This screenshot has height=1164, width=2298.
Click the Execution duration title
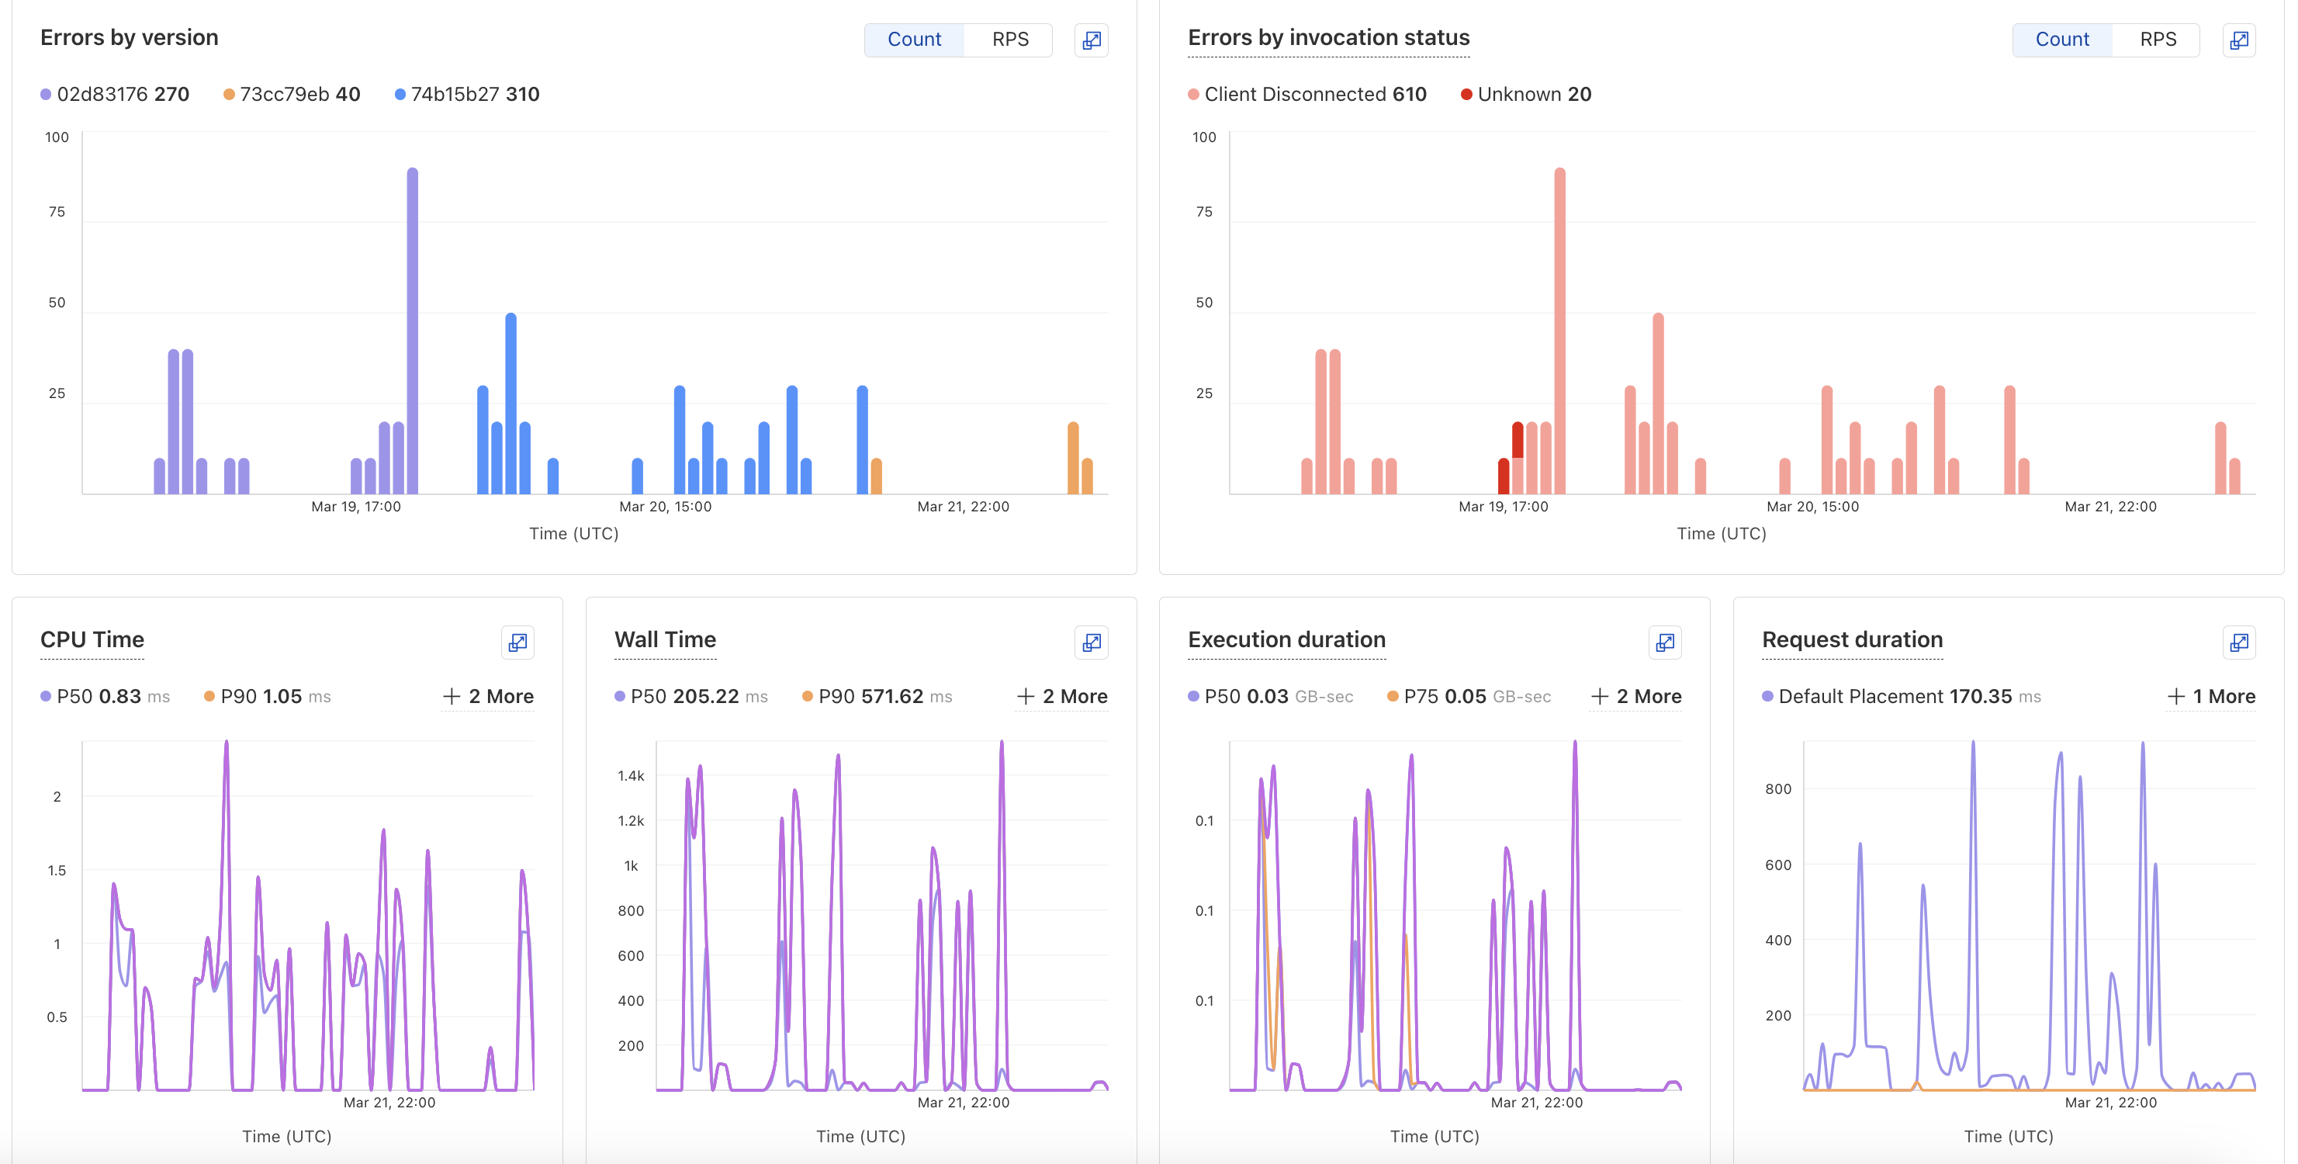[x=1286, y=639]
